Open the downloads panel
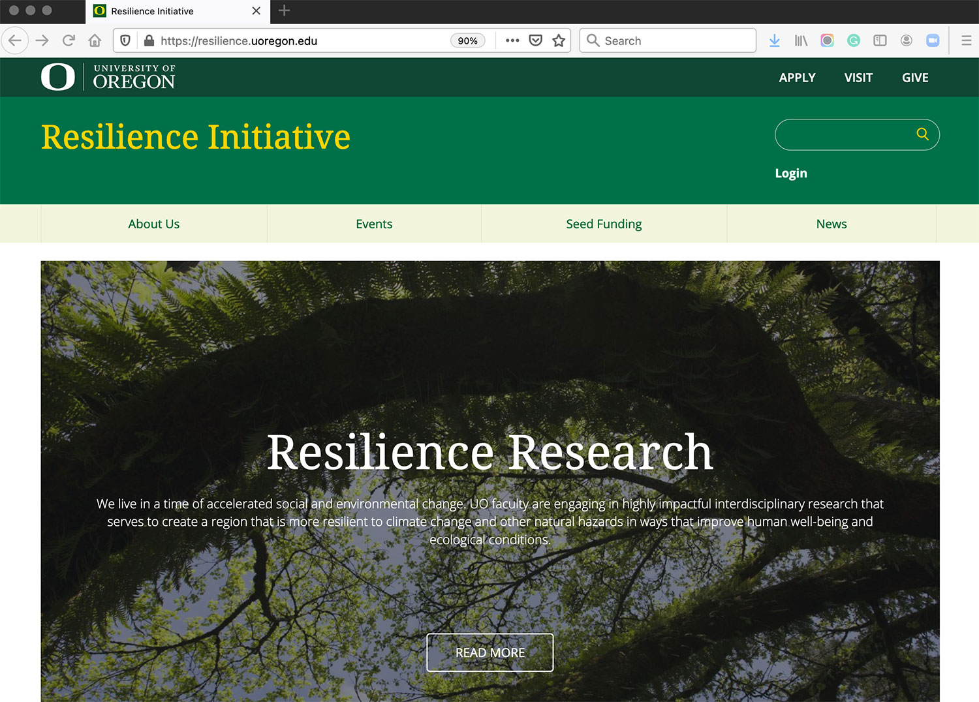The image size is (979, 702). [775, 40]
